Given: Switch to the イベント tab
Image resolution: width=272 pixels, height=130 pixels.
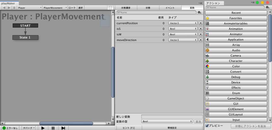Looking at the screenshot, I should click(x=170, y=8).
